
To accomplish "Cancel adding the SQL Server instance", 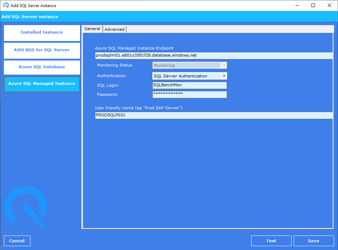I will 17,241.
